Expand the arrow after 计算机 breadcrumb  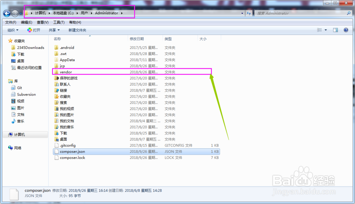click(x=49, y=13)
